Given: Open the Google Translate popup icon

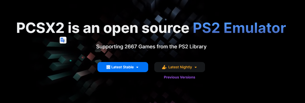Looking at the screenshot, I should point(63,40).
